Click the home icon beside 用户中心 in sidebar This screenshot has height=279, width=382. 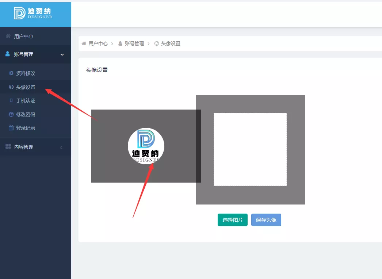pos(8,36)
